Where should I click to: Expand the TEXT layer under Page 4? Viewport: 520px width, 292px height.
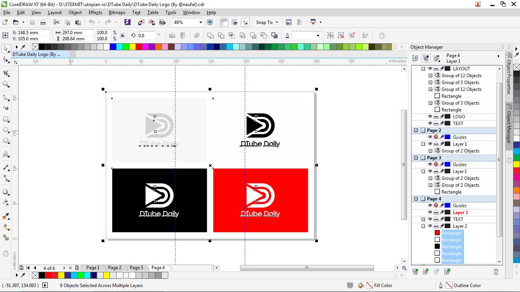423,219
